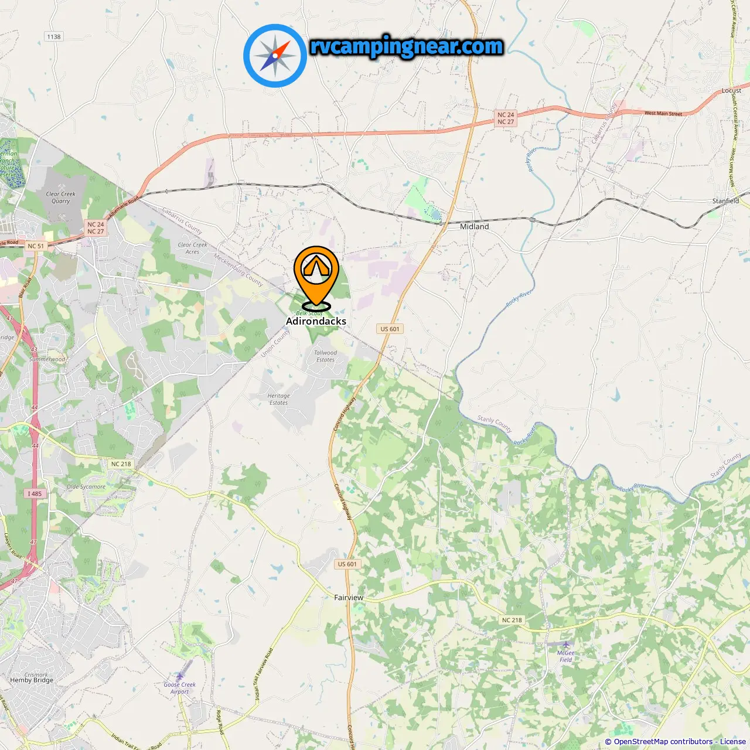Click the compass logo icon
This screenshot has width=750, height=750.
click(275, 56)
